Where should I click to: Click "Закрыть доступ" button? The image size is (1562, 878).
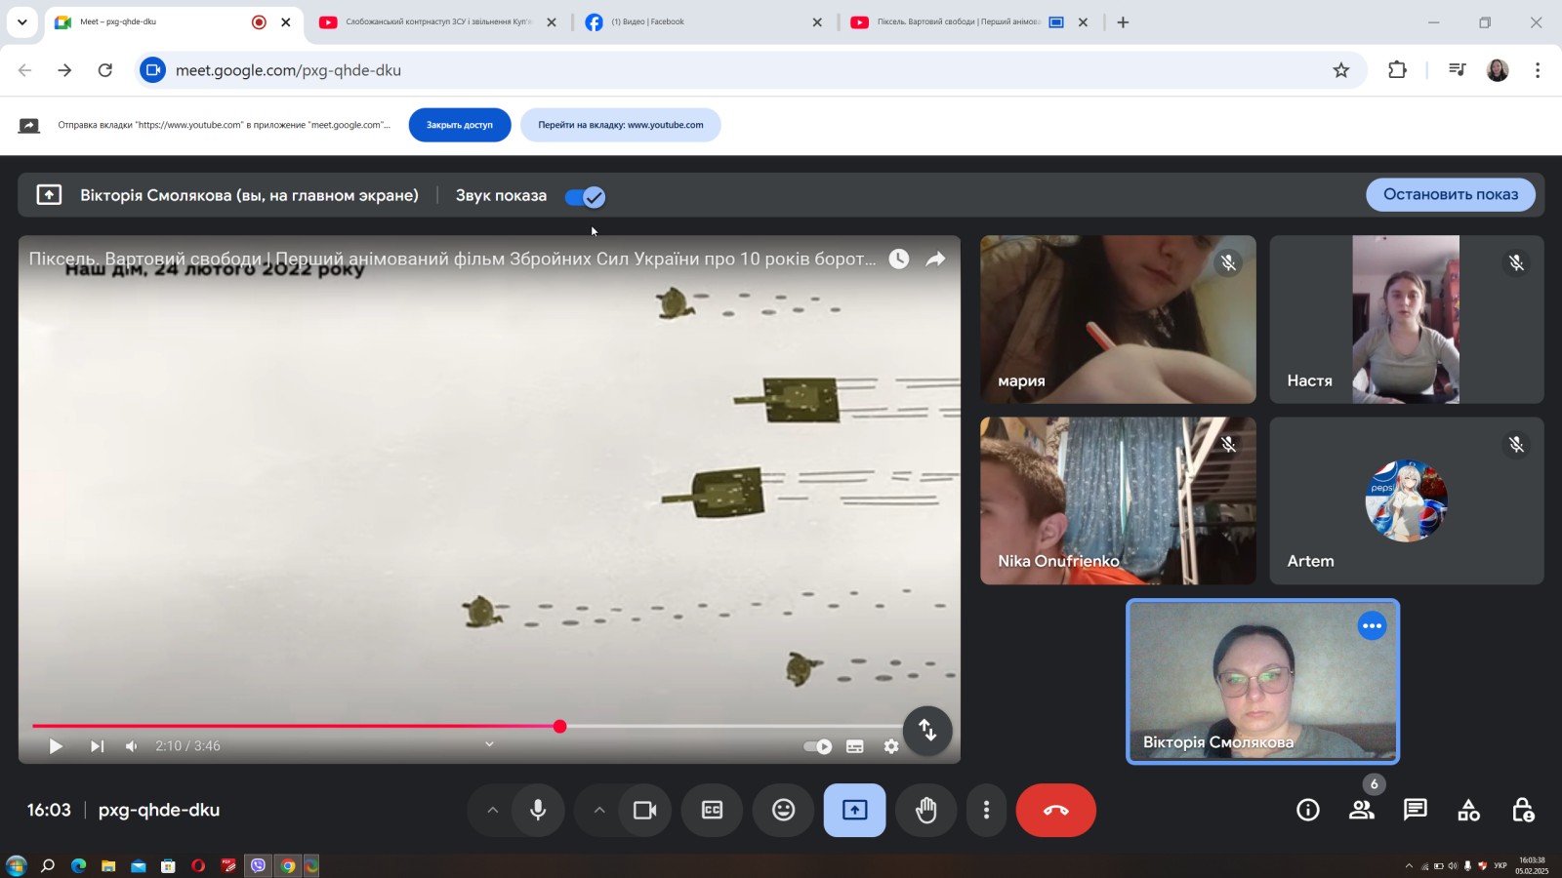point(460,125)
